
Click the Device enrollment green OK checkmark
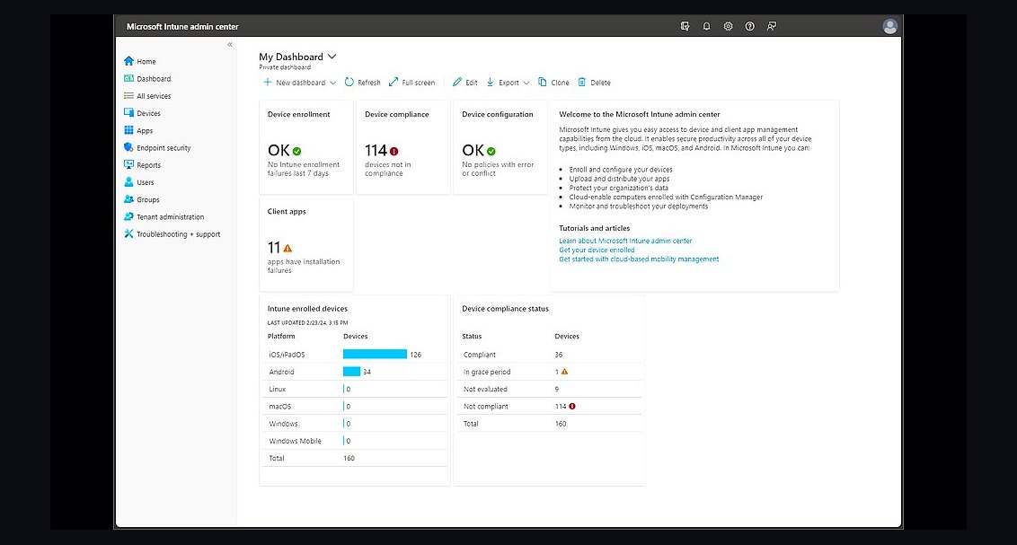coord(297,151)
